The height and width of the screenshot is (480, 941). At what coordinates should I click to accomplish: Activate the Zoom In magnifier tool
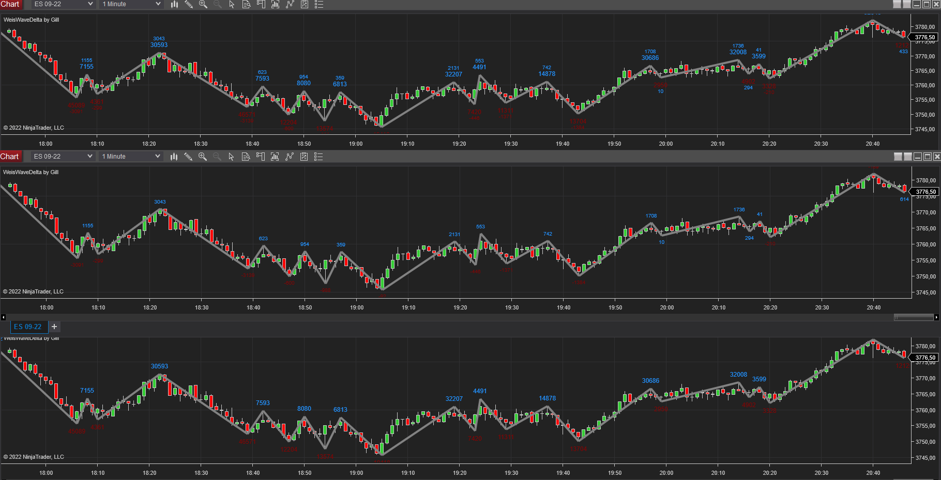click(203, 5)
